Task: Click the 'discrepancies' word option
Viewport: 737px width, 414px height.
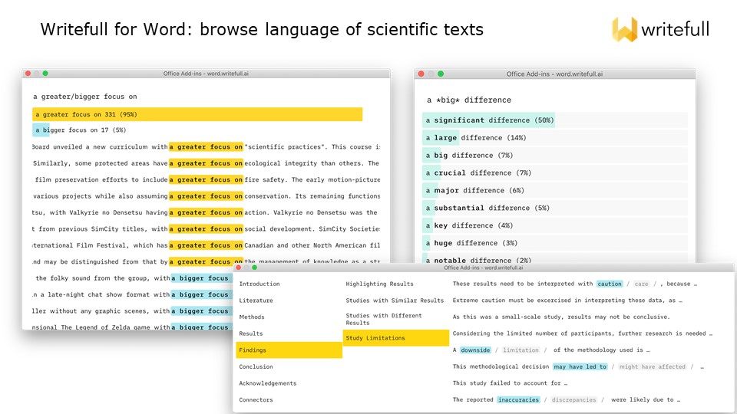Action: (x=574, y=400)
